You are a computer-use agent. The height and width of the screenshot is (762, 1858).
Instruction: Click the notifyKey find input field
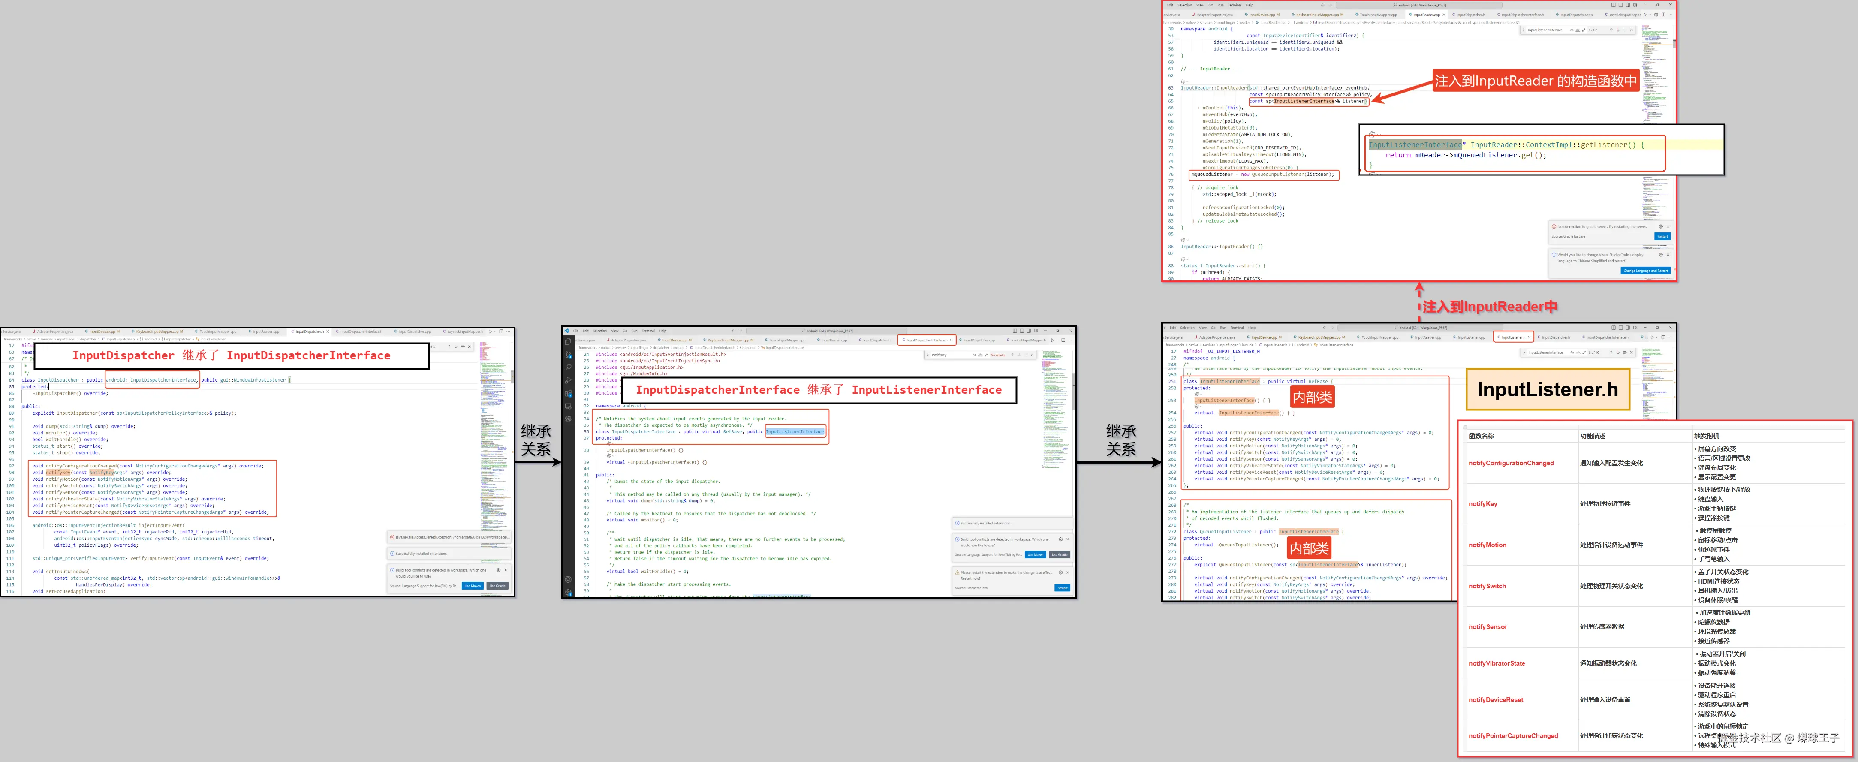939,355
